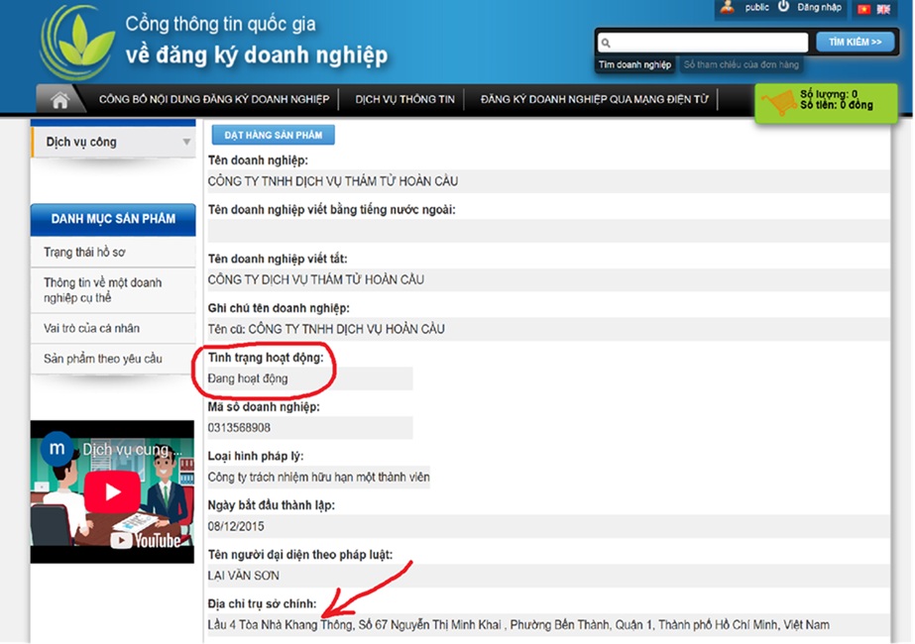Click the ĐẶT HÀNG SẢN PHẨM button
This screenshot has width=915, height=644.
273,134
